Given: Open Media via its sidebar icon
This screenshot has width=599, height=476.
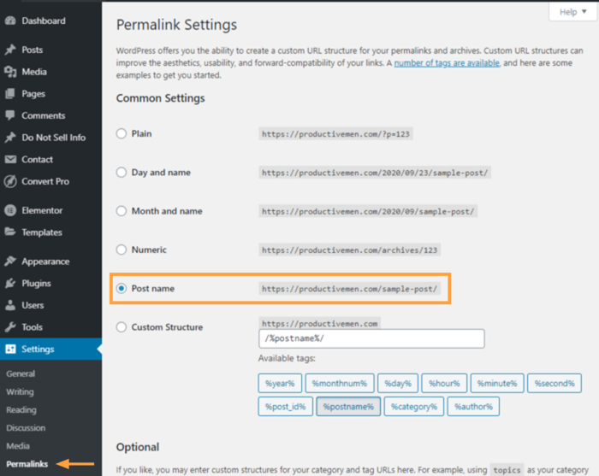Looking at the screenshot, I should click(x=10, y=72).
